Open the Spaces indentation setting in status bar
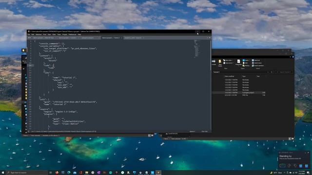Image resolution: width=312 pixels, height=175 pixels. tap(192, 131)
